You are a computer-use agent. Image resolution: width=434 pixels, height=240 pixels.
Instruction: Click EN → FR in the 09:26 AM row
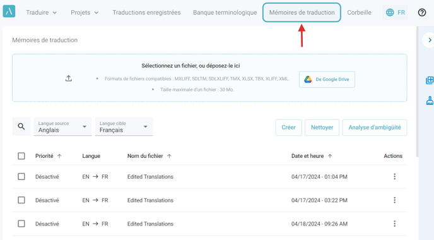tap(95, 224)
